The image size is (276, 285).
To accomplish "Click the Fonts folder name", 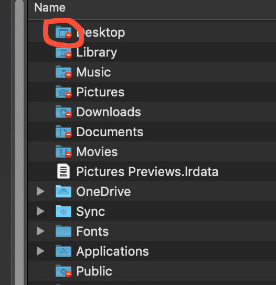I will point(92,232).
